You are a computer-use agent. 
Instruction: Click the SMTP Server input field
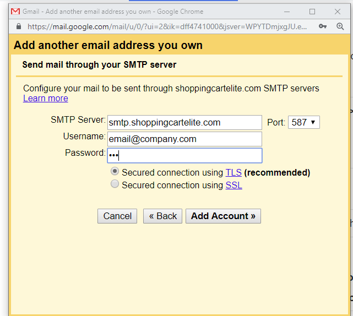pos(184,122)
